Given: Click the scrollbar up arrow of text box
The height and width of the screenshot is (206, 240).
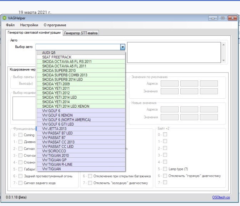Looking at the screenshot, I should [x=224, y=45].
